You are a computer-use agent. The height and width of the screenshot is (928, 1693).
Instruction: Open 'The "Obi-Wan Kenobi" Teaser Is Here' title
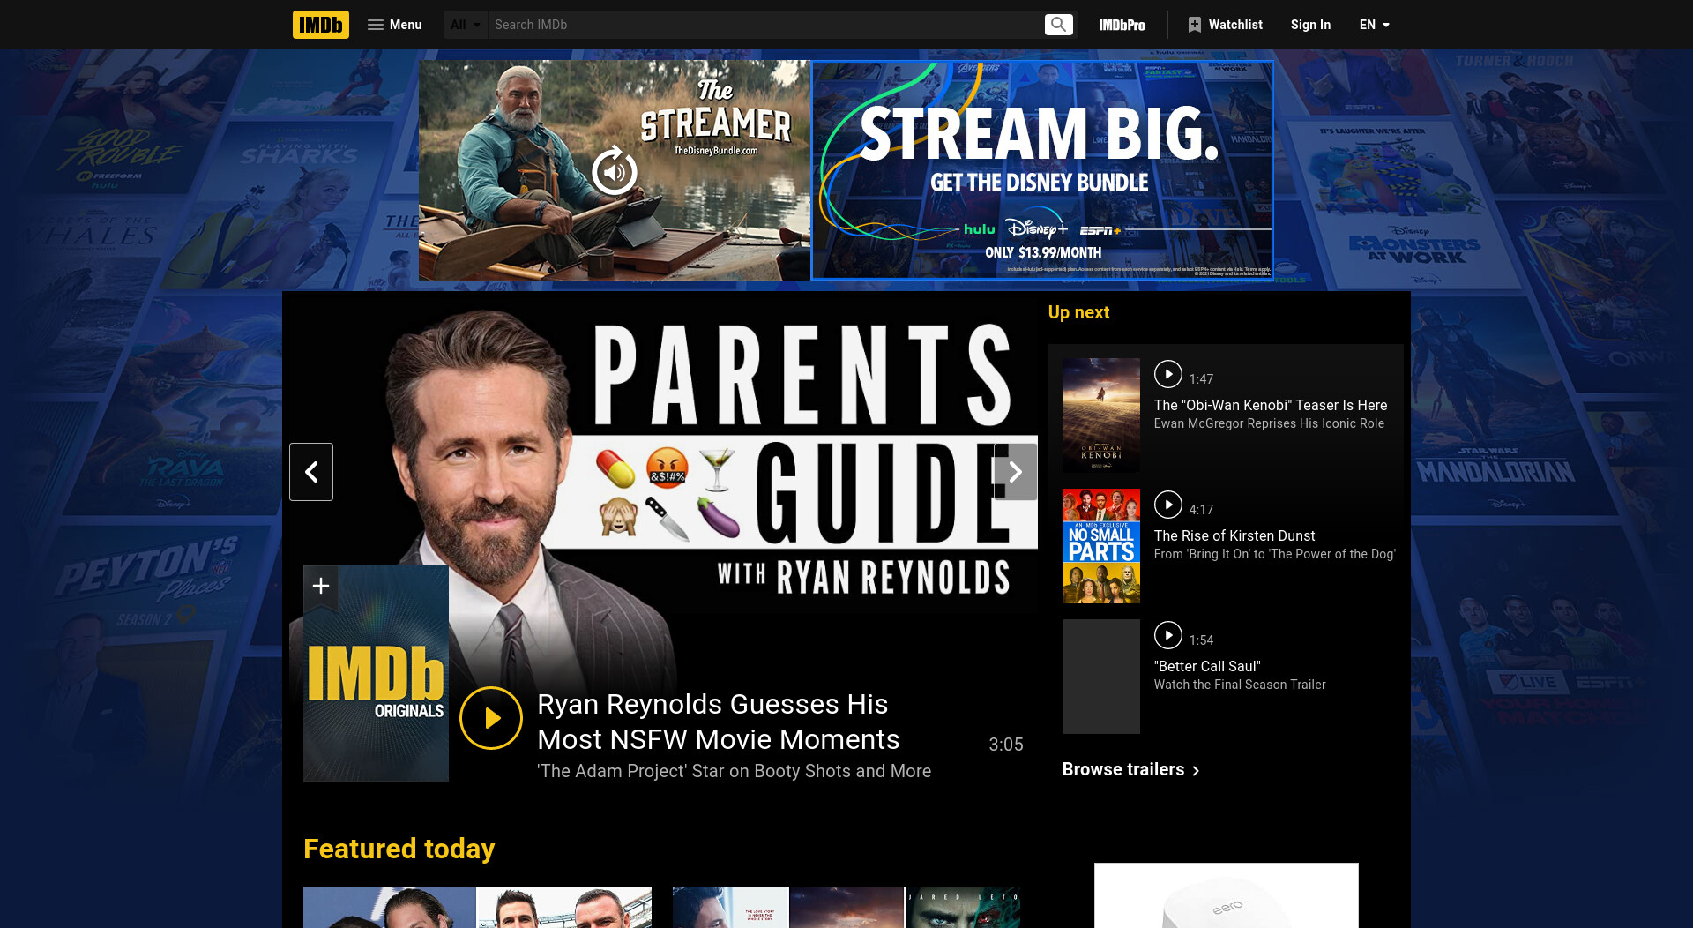tap(1270, 405)
